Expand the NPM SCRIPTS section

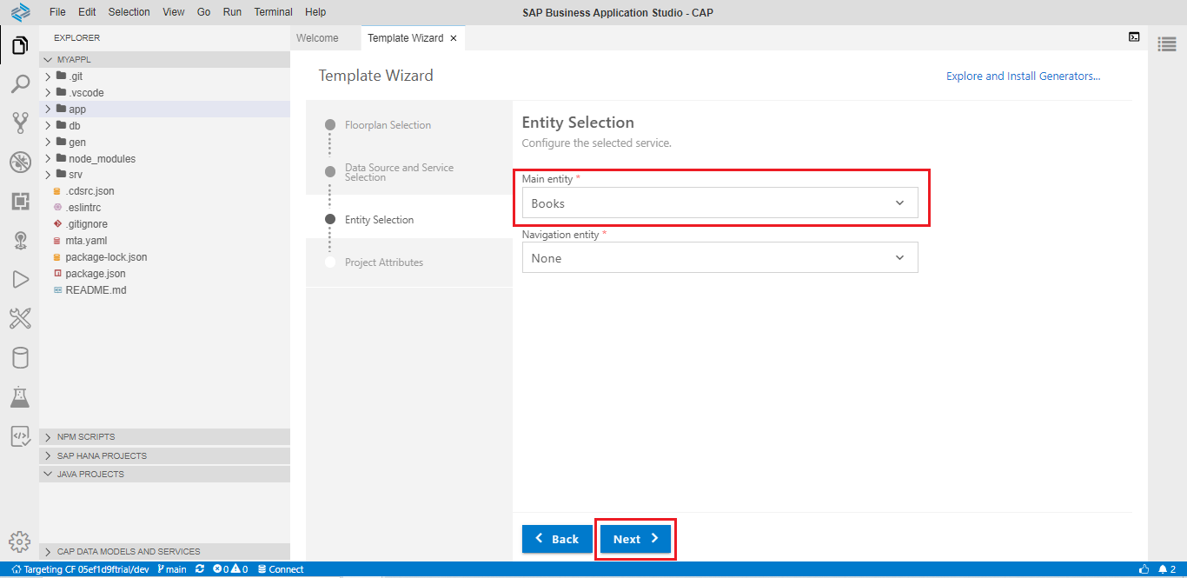tap(85, 437)
